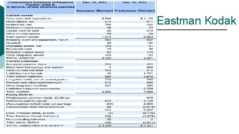Select the 'Equity (Deficit)' section heading

tap(19, 95)
